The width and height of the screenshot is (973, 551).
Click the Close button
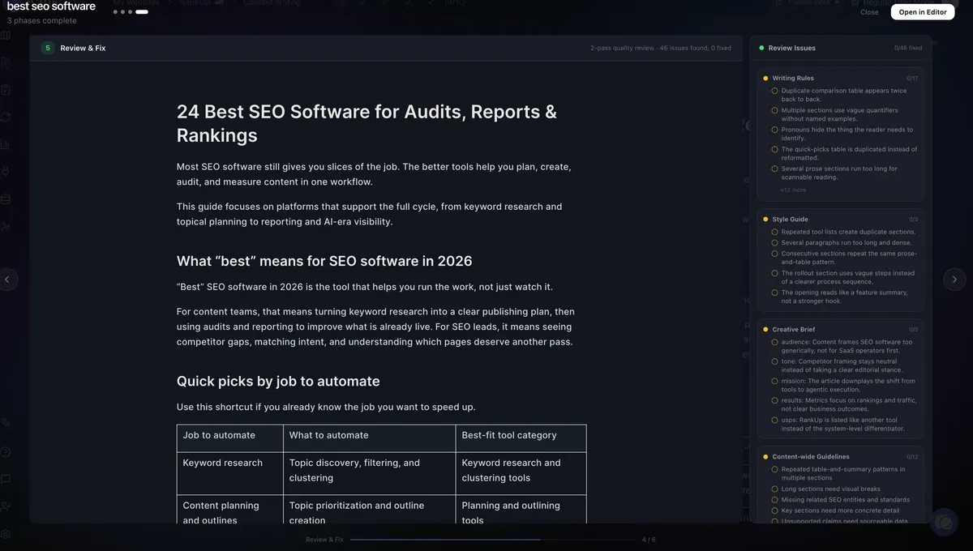(x=869, y=12)
